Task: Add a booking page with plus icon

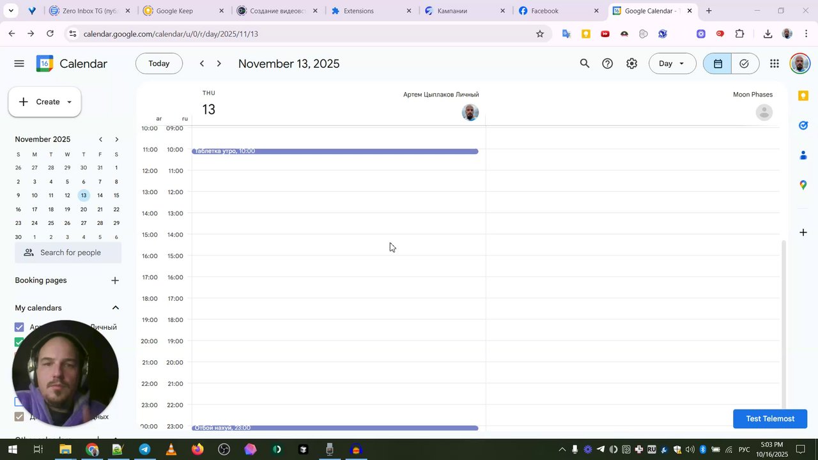Action: 115,280
